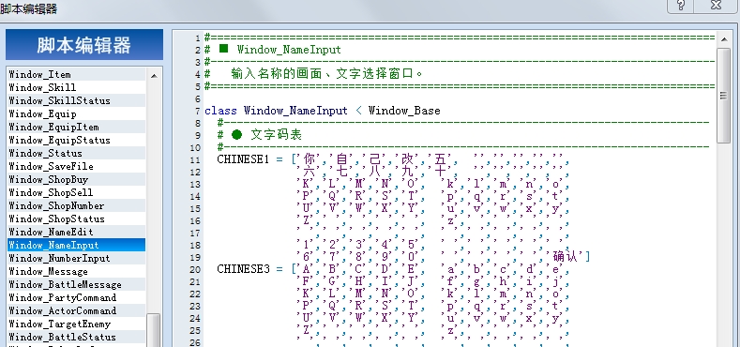Click the help question mark button
Image resolution: width=740 pixels, height=347 pixels.
tap(681, 5)
